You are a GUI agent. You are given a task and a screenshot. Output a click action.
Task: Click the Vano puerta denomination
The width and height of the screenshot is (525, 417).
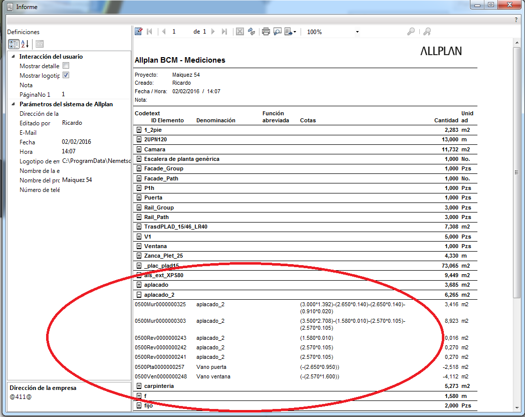click(211, 367)
